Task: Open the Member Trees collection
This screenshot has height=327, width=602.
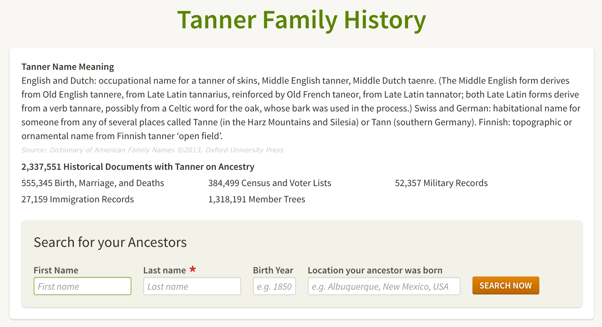Action: (x=256, y=199)
